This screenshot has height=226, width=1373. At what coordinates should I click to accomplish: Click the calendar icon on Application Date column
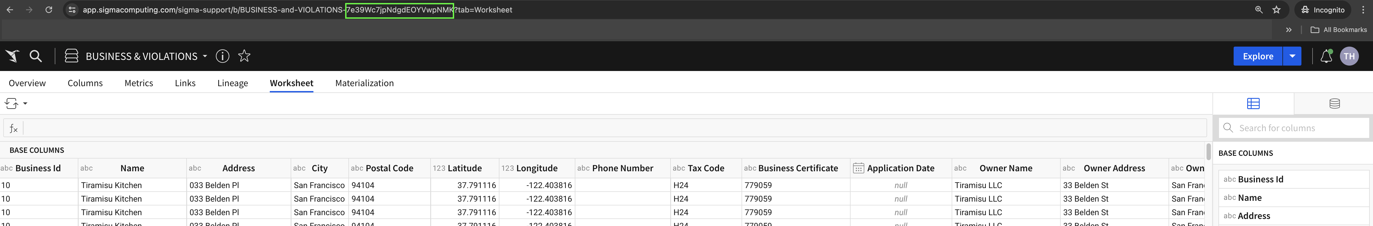(x=859, y=167)
